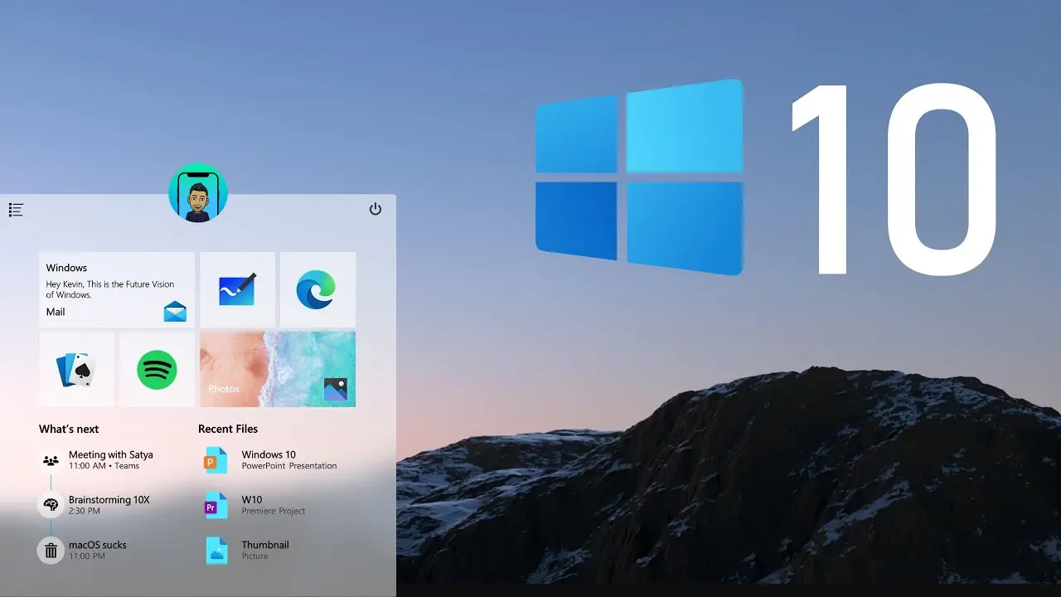Screen dimensions: 1061x597
Task: Open the Microsoft Whiteboard tile
Action: click(238, 289)
